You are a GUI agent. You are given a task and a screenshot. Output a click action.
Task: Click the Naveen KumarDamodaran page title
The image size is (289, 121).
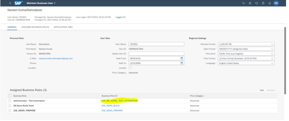(x=25, y=10)
